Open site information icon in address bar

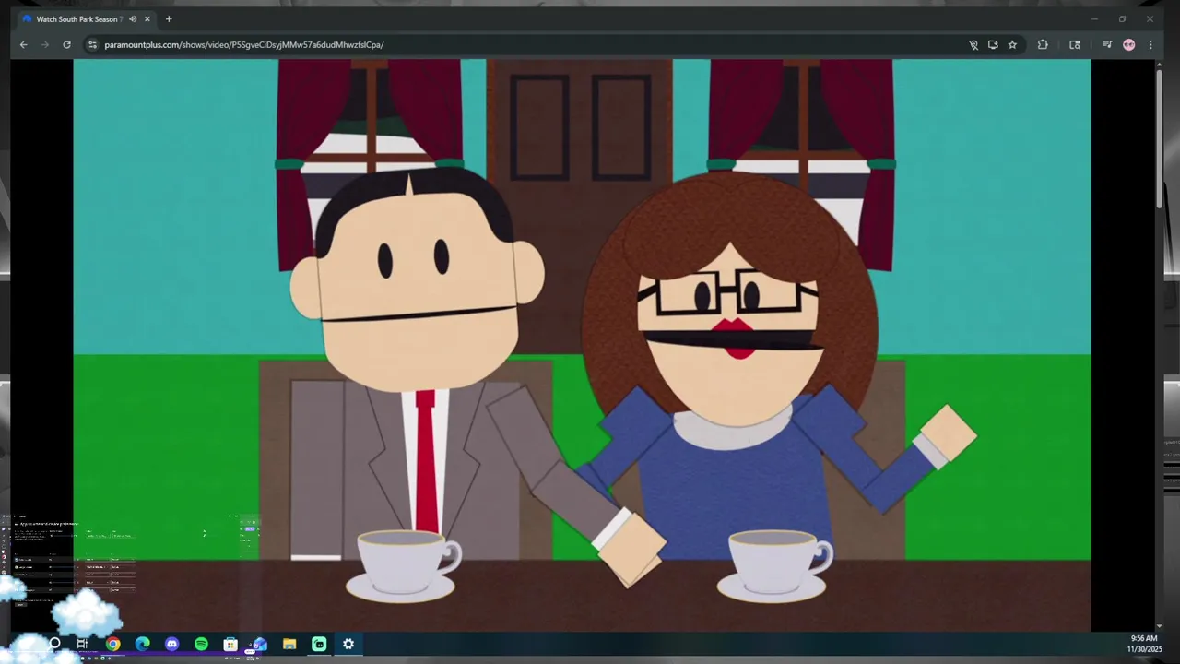point(92,44)
